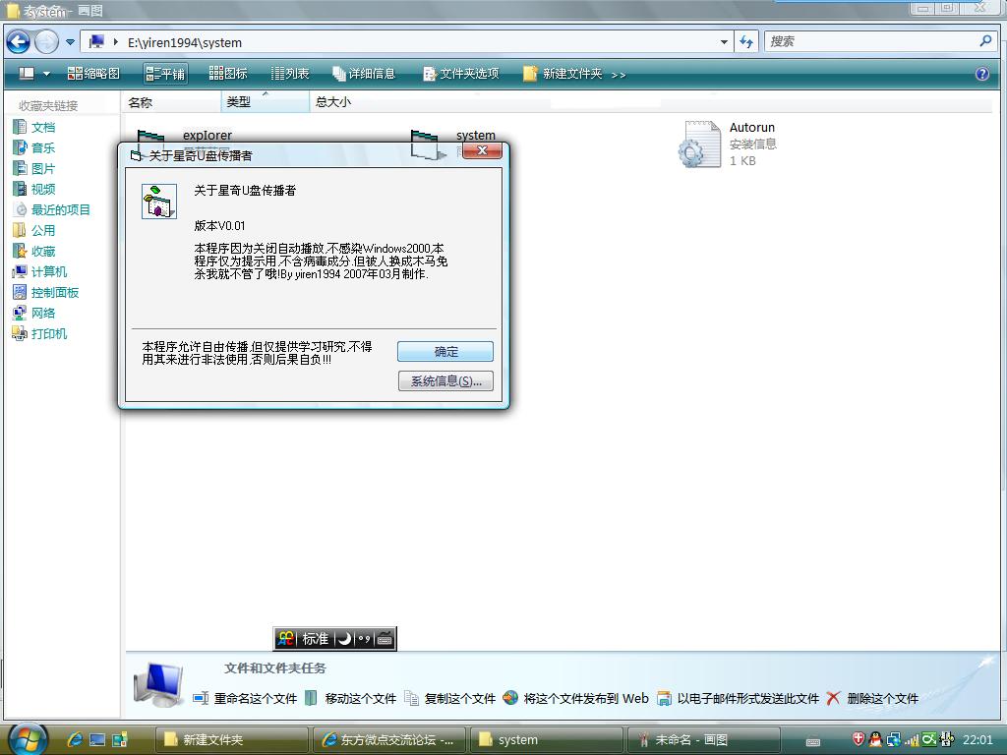Image resolution: width=1007 pixels, height=755 pixels.
Task: Click 以电子邮件形式发送此文件
Action: point(739,699)
